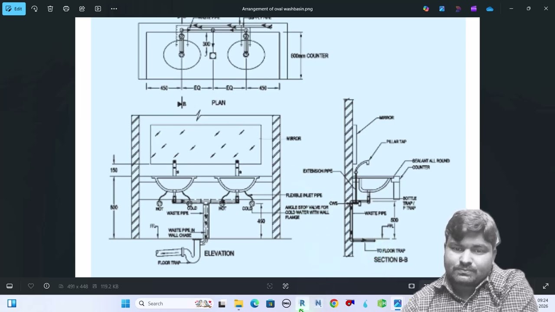Open Copilot from the title bar
Image resolution: width=555 pixels, height=312 pixels.
426,9
